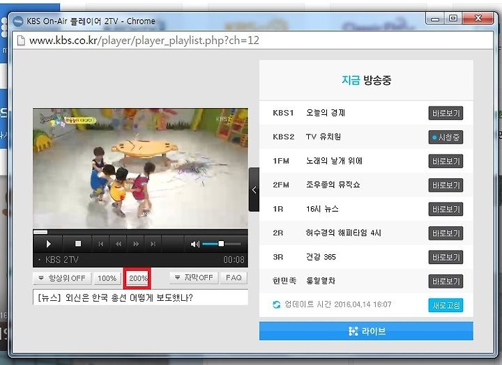Stop the video playback
This screenshot has width=502, height=365.
[x=78, y=244]
